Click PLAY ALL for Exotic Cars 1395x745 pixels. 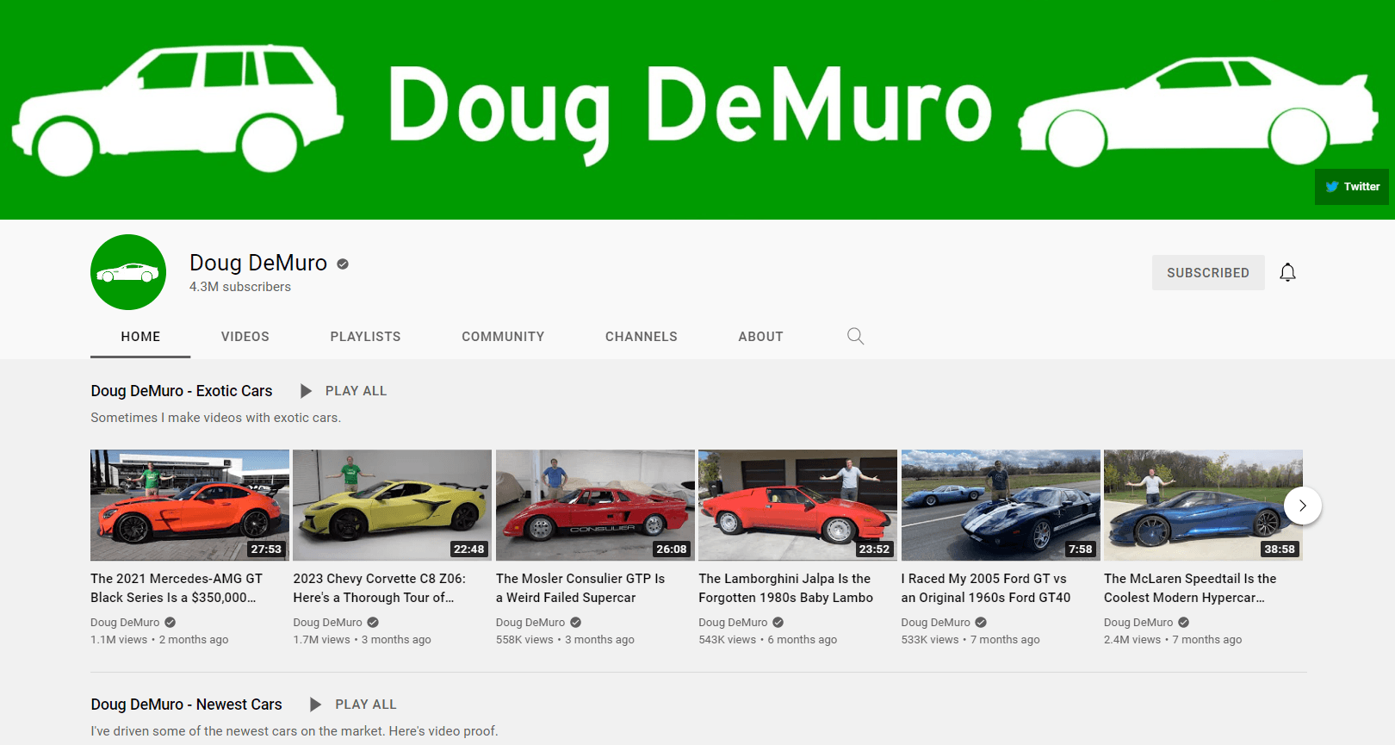356,391
